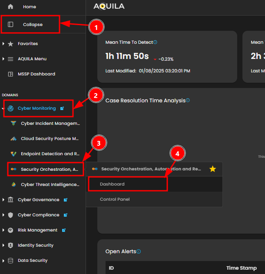Expand the AQUILA Menu section
This screenshot has width=265, height=274.
pos(3,59)
